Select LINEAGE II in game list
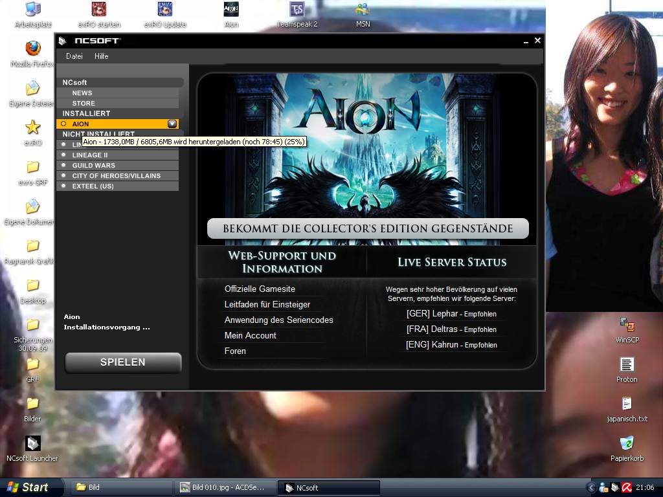 (x=118, y=155)
